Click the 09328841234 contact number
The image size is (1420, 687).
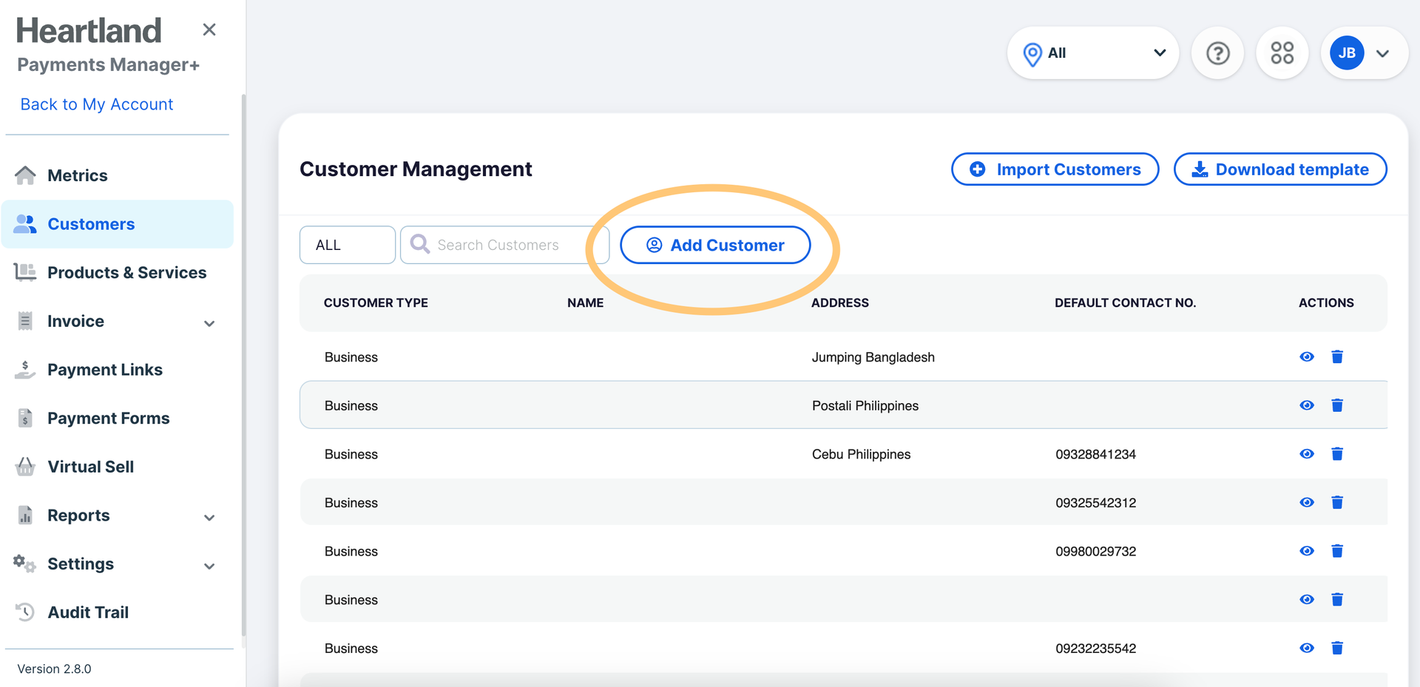[x=1096, y=454]
